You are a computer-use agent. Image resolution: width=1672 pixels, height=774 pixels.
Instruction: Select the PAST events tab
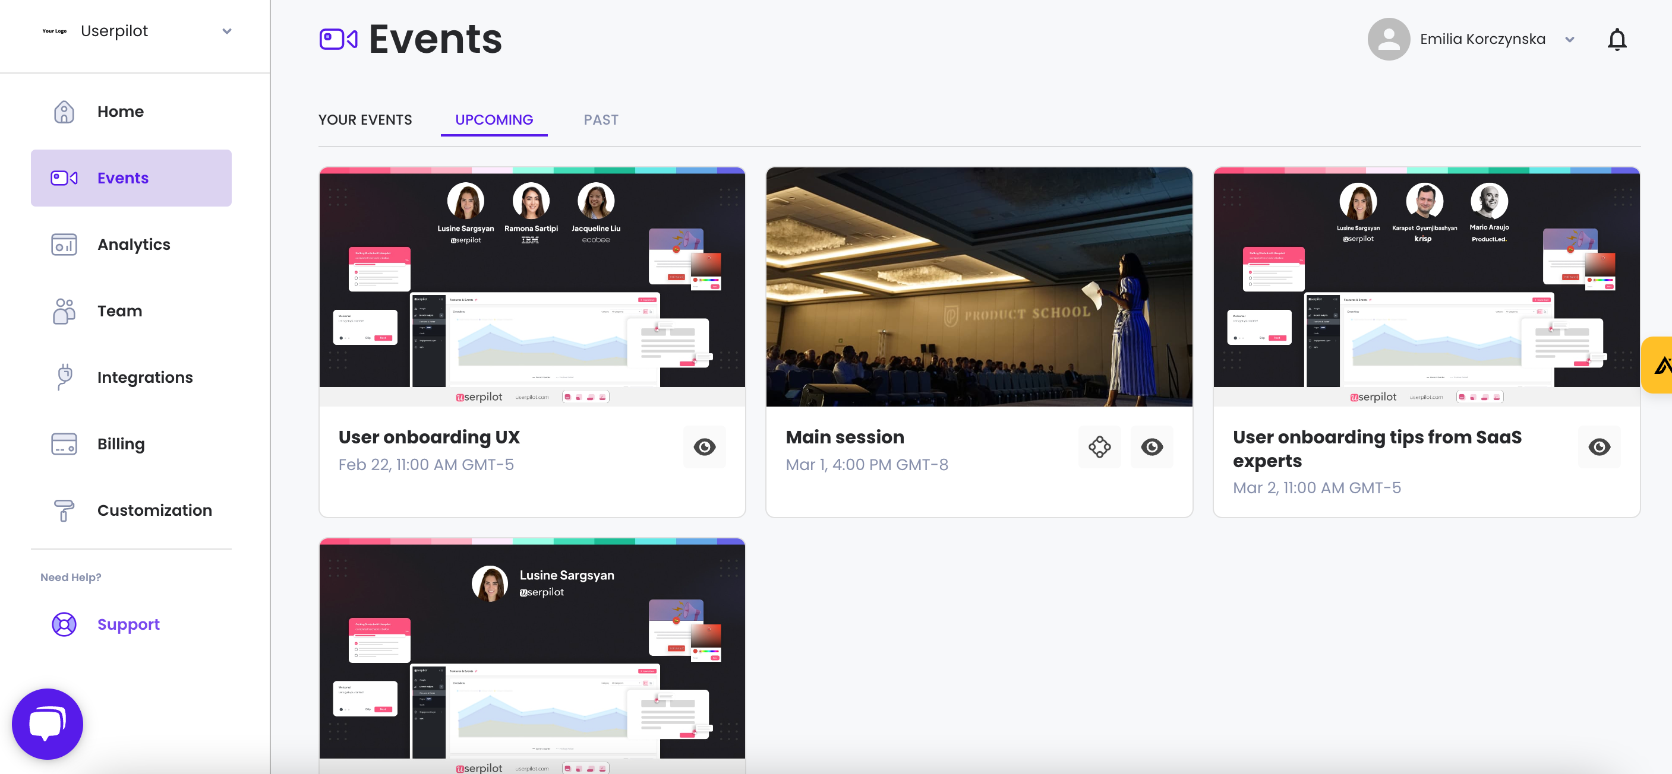[x=601, y=119]
